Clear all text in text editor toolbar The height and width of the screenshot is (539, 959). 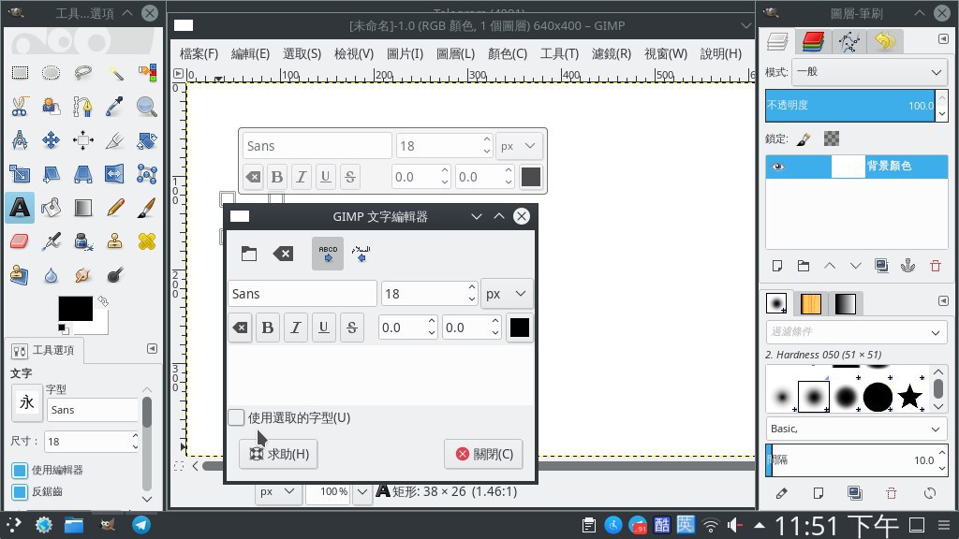click(x=283, y=254)
